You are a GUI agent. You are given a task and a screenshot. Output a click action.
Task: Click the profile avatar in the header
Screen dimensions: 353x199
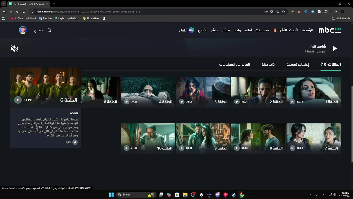(x=23, y=30)
